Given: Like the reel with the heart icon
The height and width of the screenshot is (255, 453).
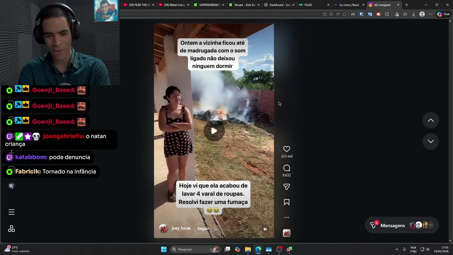Looking at the screenshot, I should pos(287,149).
